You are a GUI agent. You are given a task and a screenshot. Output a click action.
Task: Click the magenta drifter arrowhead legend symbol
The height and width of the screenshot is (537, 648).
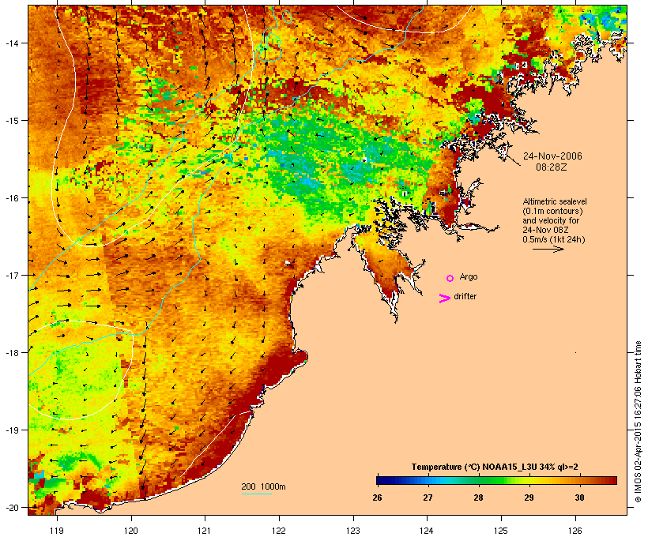[444, 299]
